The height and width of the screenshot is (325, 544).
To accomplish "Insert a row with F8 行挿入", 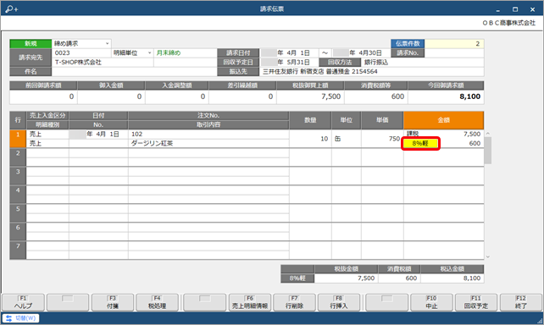I will pos(339,302).
